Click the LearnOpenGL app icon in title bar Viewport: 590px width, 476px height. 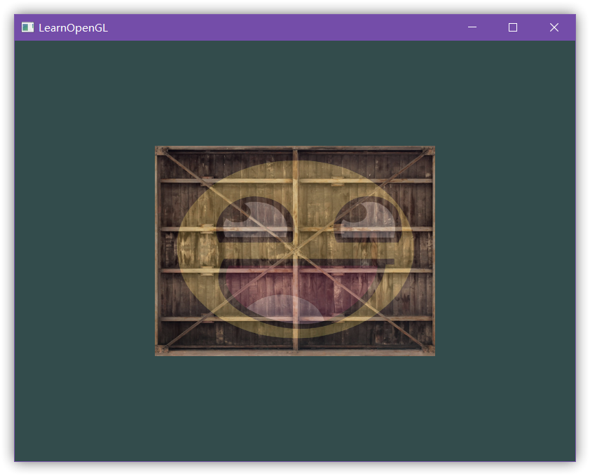(27, 27)
